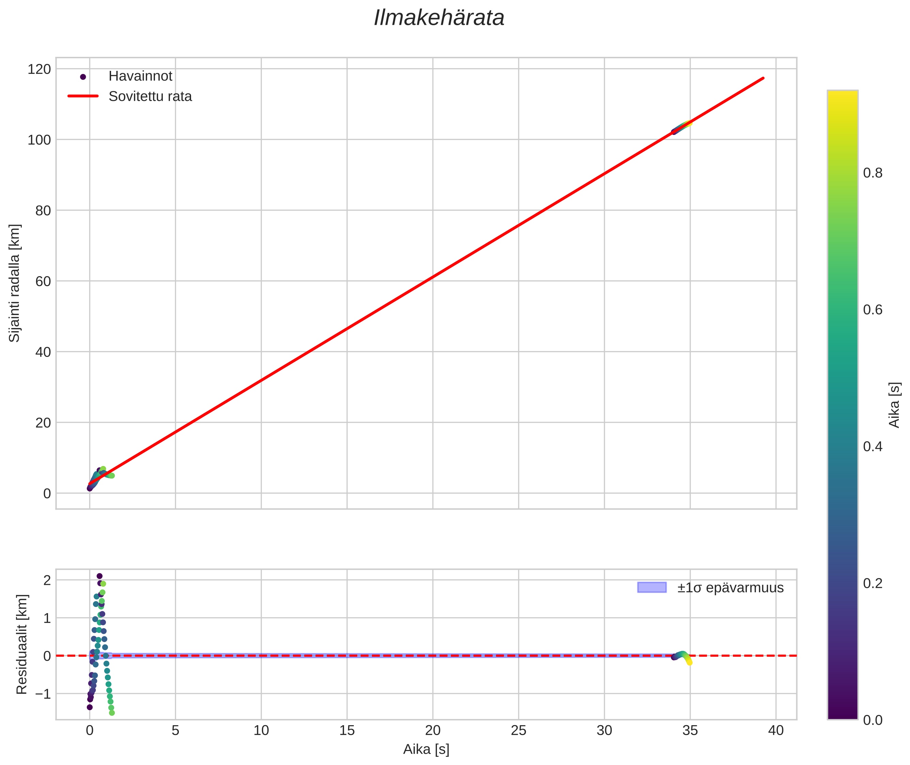Click the Ilmakehärata plot title

pos(439,18)
